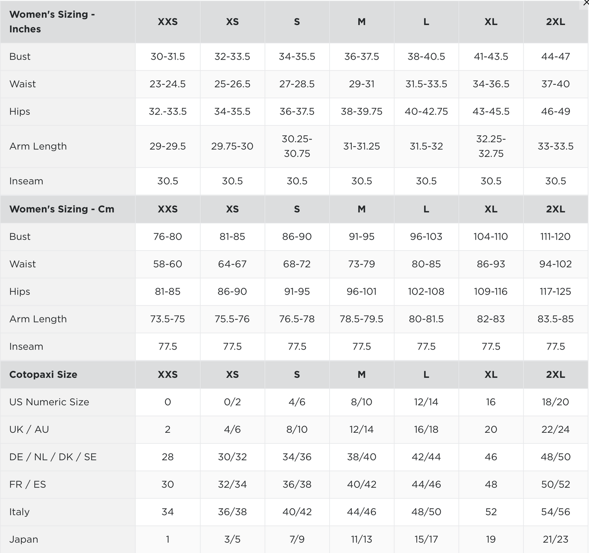
Task: Click the L waist value 31.5-33.5
Action: coord(426,84)
